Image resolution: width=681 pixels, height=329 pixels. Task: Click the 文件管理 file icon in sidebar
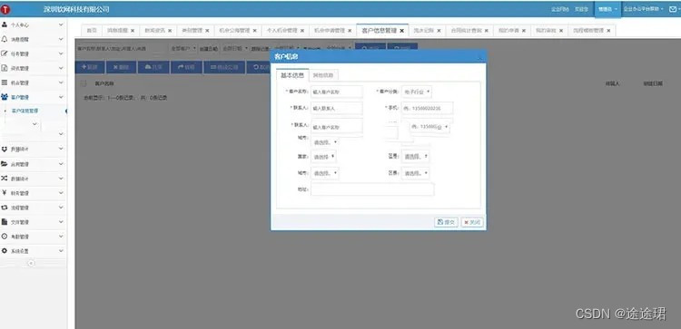[5, 221]
